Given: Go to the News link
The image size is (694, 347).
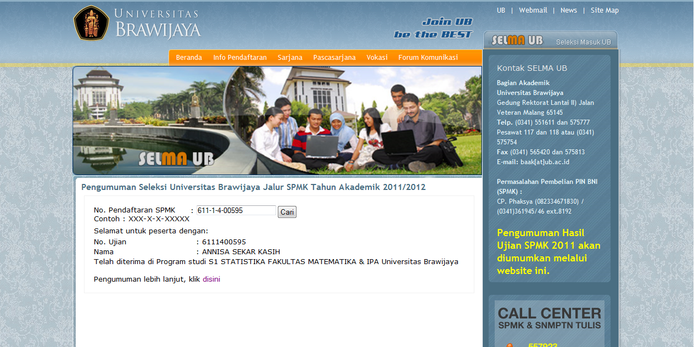Looking at the screenshot, I should coord(569,10).
